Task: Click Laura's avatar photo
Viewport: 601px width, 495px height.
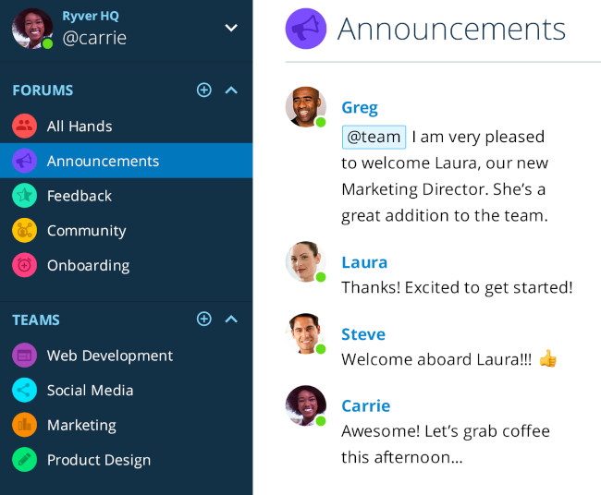Action: click(x=305, y=261)
